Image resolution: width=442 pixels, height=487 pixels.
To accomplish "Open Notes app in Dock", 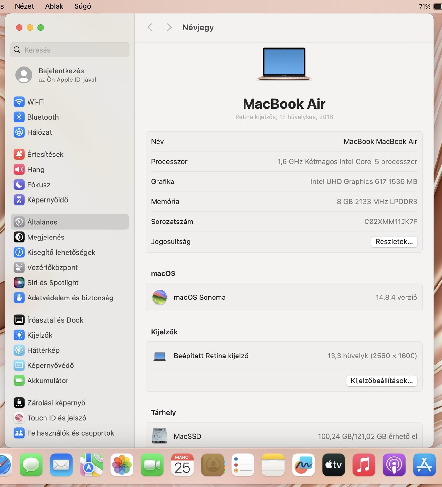I will [273, 465].
